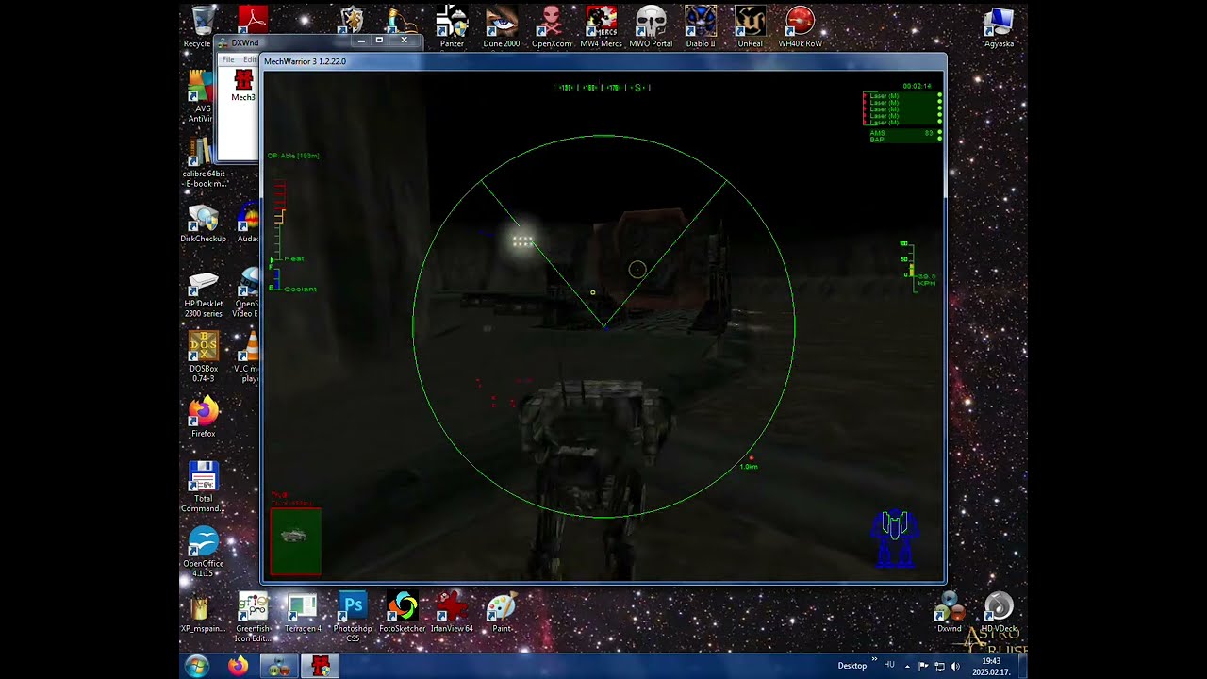1207x679 pixels.
Task: Click the target vehicle display panel
Action: pos(296,541)
